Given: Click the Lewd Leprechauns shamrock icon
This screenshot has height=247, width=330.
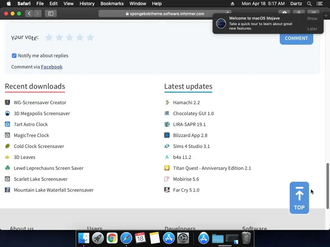Looking at the screenshot, I should pyautogui.click(x=7, y=168).
